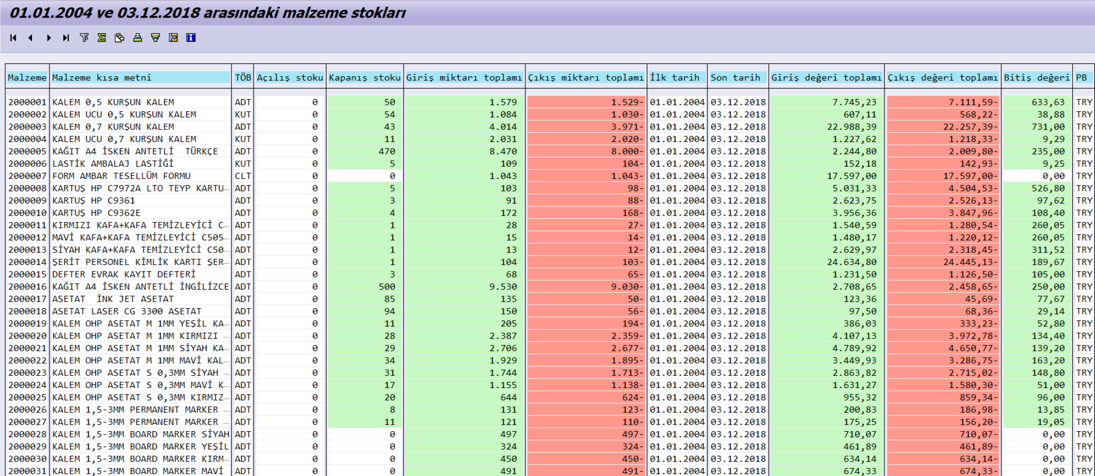Click exit value 17.597,00-
This screenshot has height=476, width=1095.
[971, 176]
